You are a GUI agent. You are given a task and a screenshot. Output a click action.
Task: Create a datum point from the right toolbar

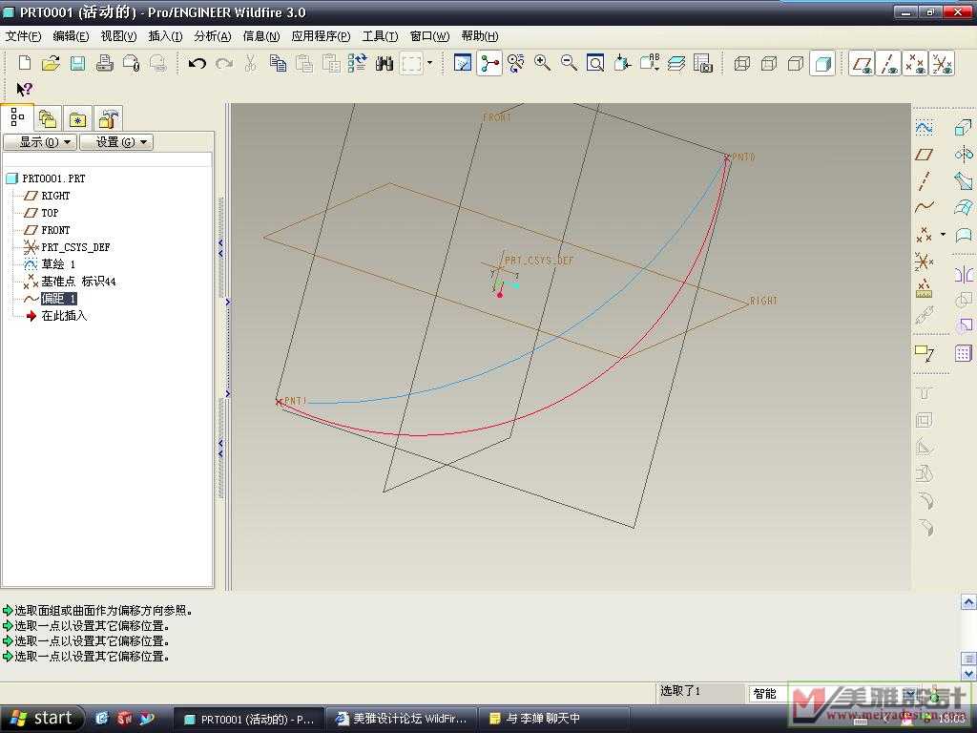point(924,235)
